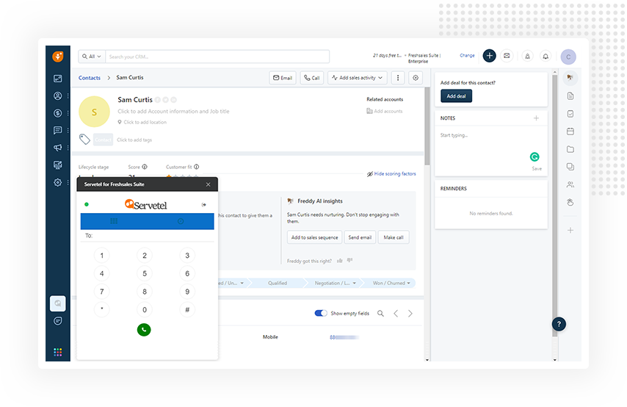Open the overlapping squares icon in right rail
Image resolution: width=627 pixels, height=407 pixels.
point(570,167)
